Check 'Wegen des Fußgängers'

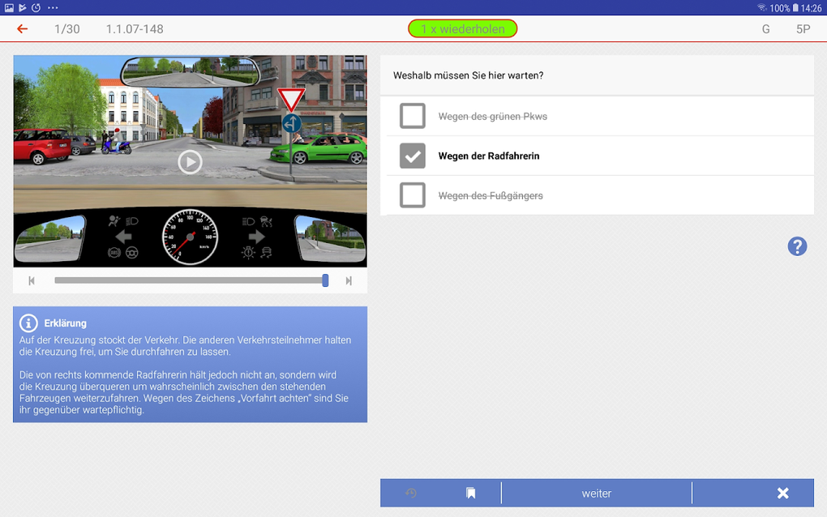(413, 195)
